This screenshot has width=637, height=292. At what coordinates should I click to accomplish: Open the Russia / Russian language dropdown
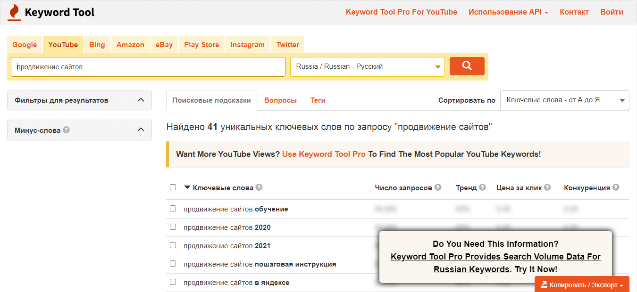367,66
